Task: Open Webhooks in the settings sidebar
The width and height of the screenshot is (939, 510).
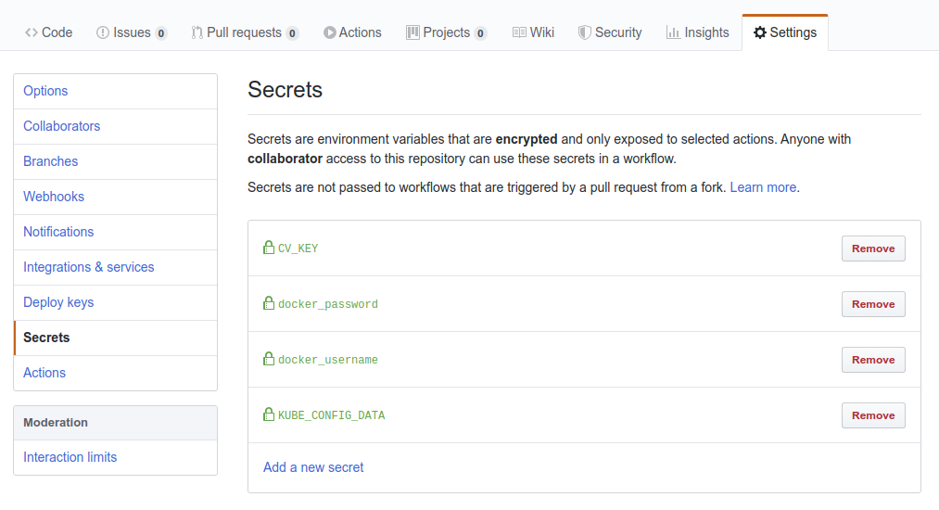Action: [x=54, y=197]
